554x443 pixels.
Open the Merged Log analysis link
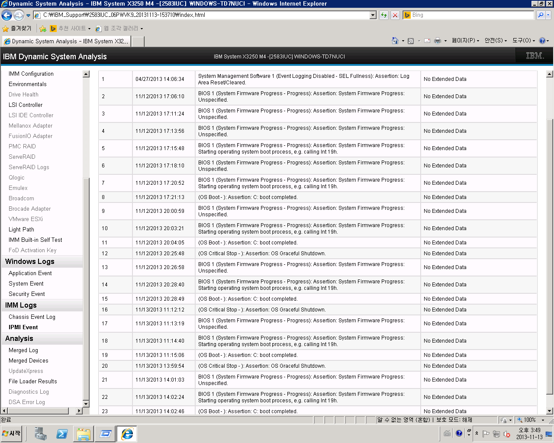point(23,350)
